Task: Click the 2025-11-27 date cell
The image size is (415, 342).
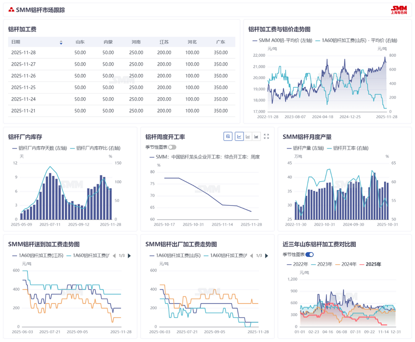Action: tap(23, 64)
